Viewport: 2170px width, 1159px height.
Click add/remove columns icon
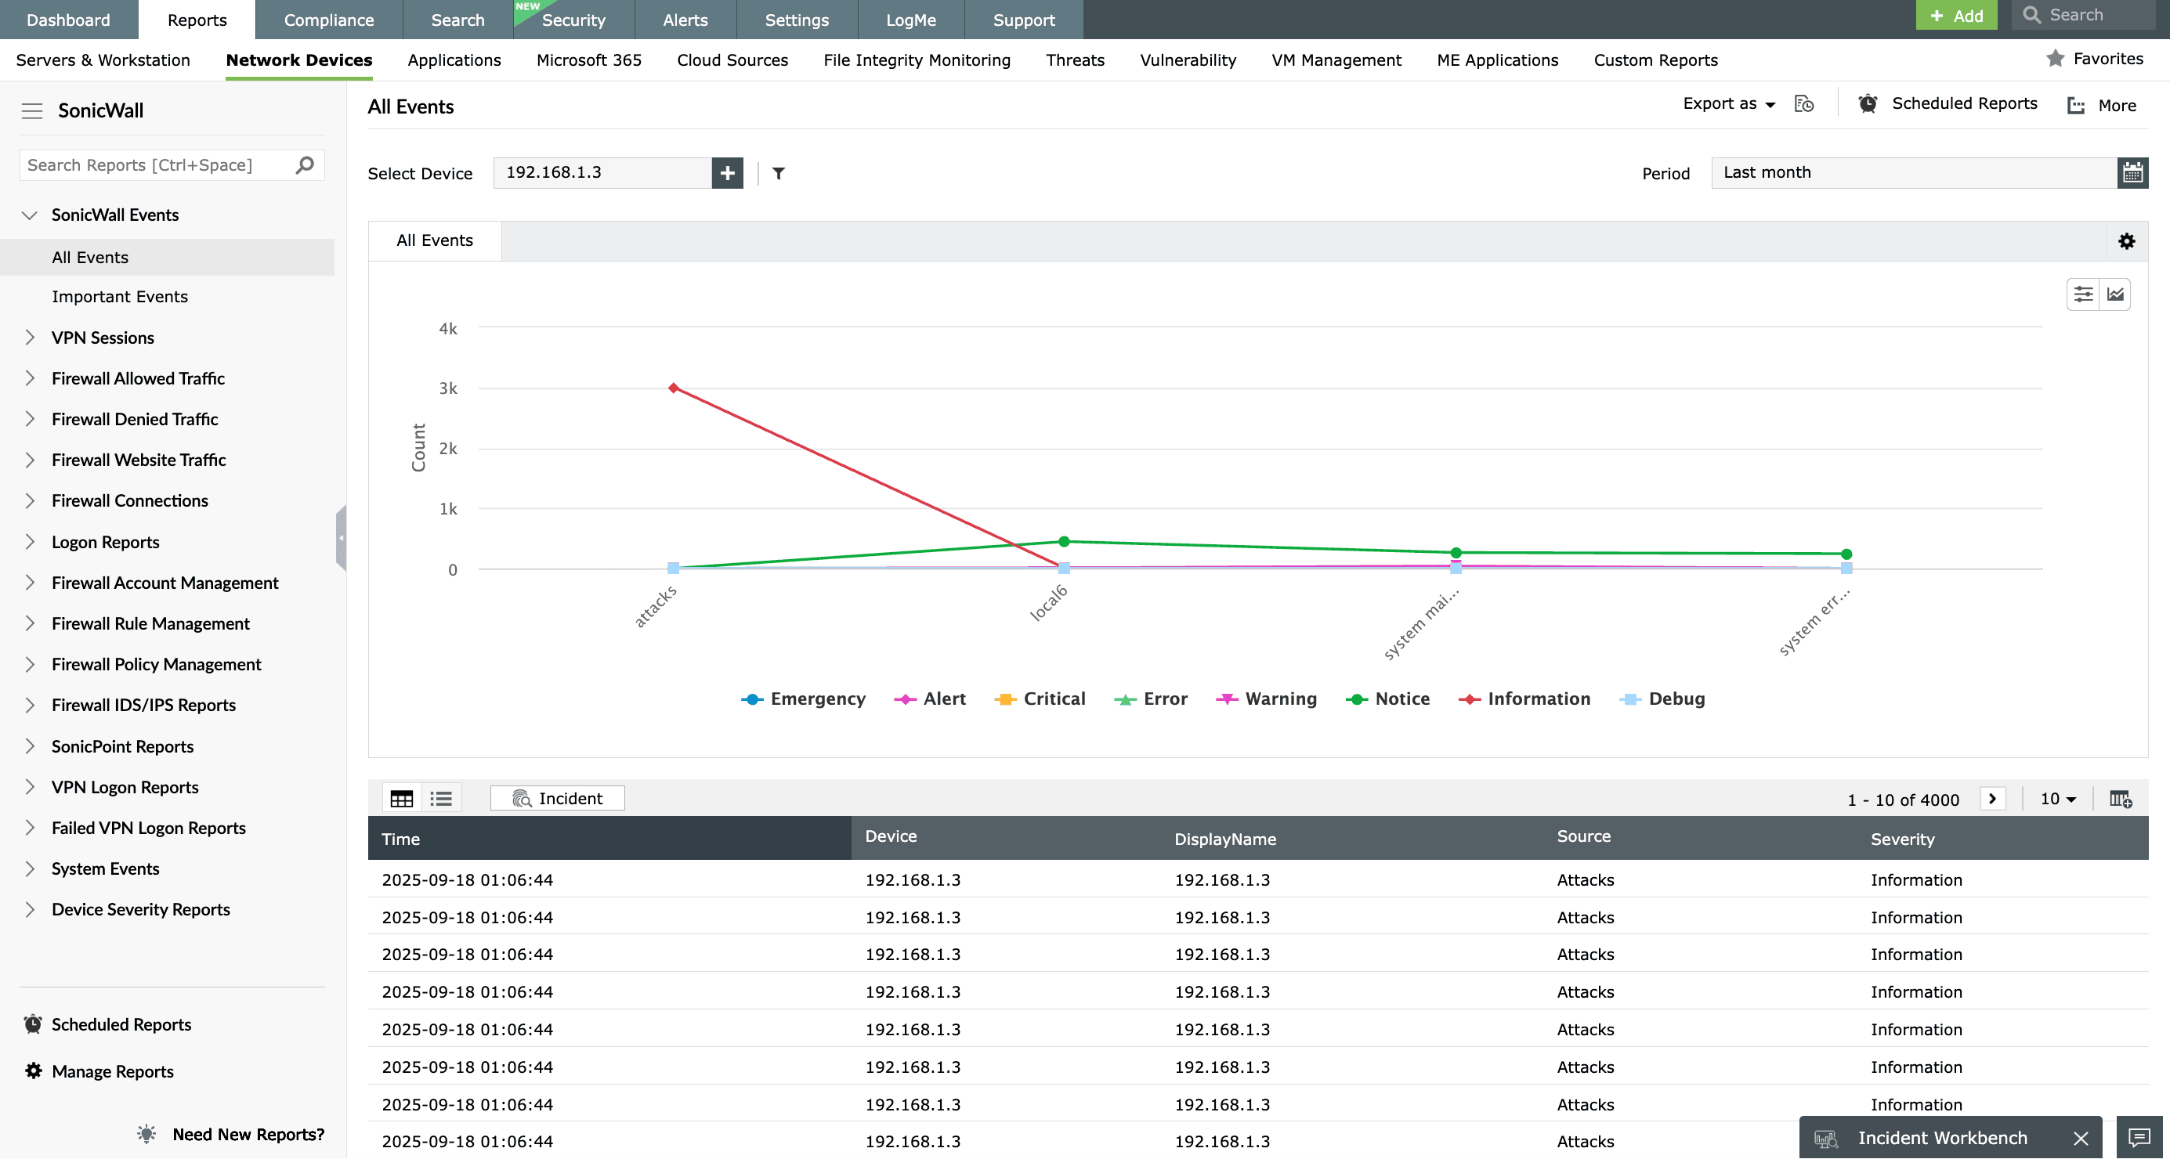point(2121,799)
